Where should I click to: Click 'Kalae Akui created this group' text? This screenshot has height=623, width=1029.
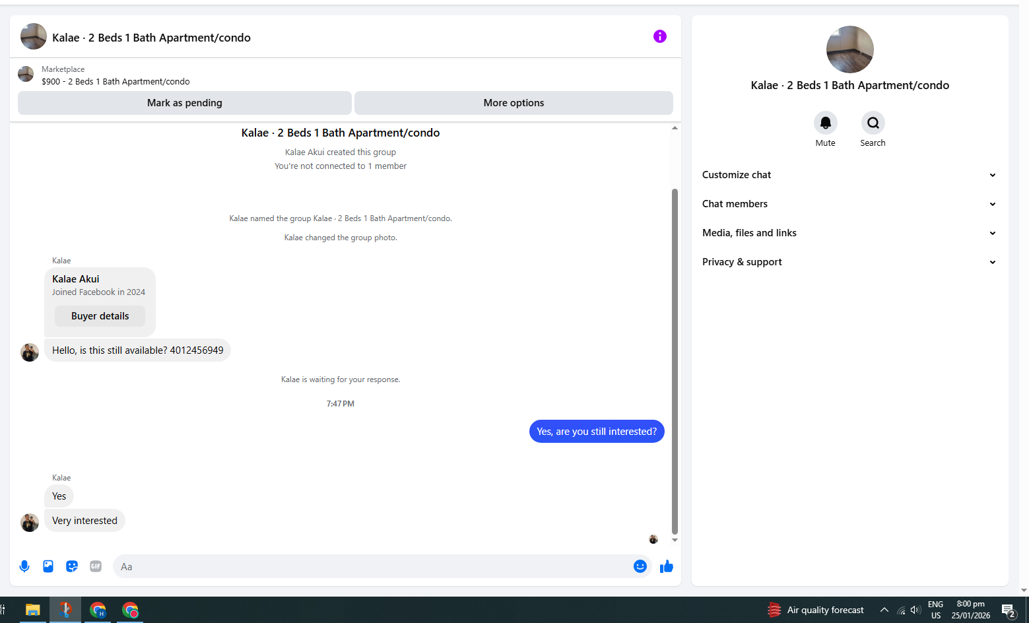(341, 152)
